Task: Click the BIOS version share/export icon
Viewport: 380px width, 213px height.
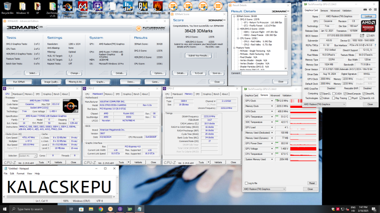Action: point(362,35)
